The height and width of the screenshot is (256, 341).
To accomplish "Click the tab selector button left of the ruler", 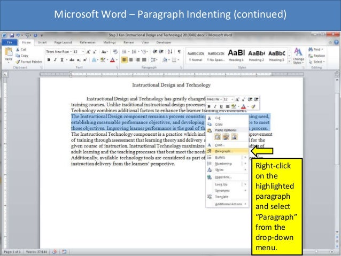I will pyautogui.click(x=5, y=74).
